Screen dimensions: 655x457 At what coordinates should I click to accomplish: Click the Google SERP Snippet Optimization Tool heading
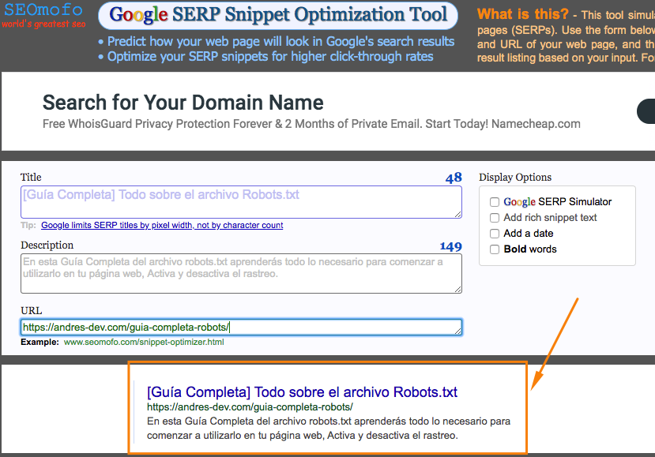pos(278,15)
